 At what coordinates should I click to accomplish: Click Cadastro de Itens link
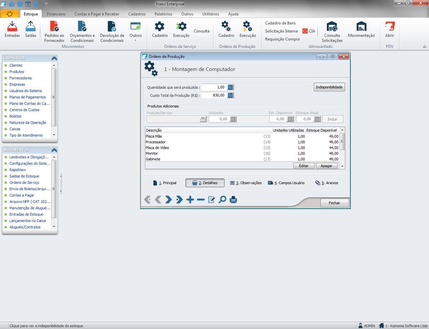click(280, 23)
